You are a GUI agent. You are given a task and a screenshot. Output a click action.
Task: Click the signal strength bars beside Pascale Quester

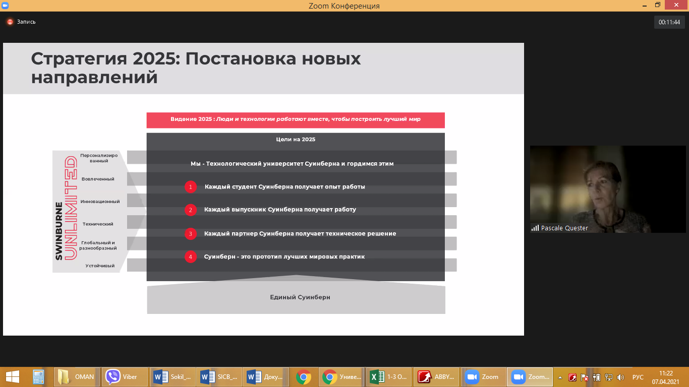point(535,228)
